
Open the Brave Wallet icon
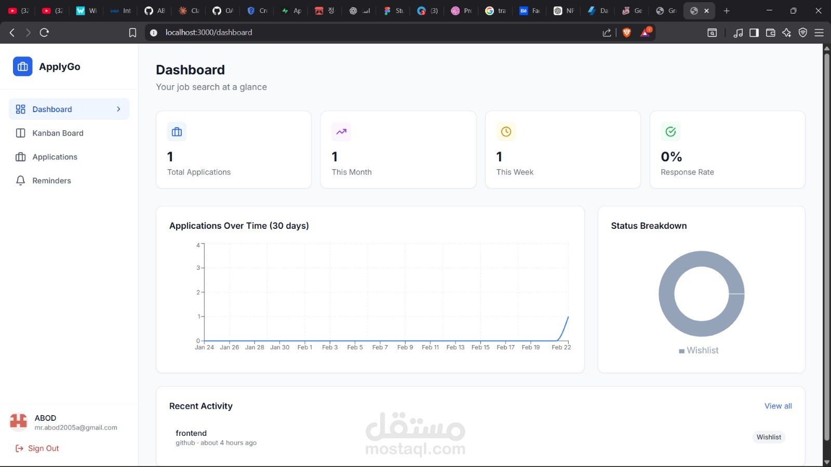coord(771,33)
